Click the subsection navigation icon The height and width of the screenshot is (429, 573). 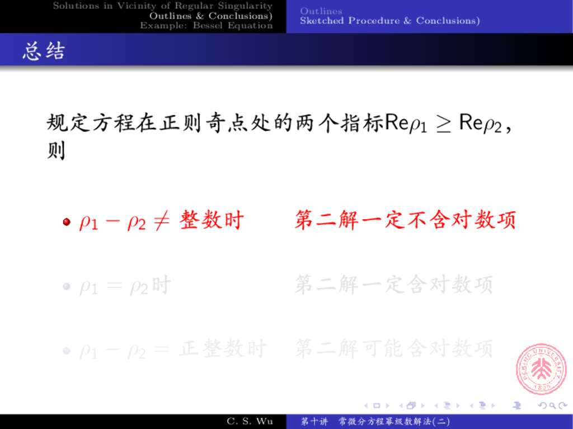447,406
